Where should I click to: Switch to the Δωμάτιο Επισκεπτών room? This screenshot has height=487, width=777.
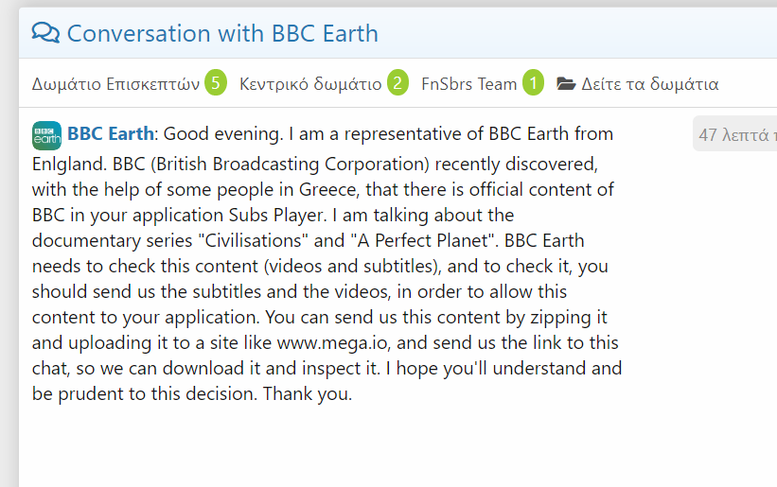coord(115,84)
